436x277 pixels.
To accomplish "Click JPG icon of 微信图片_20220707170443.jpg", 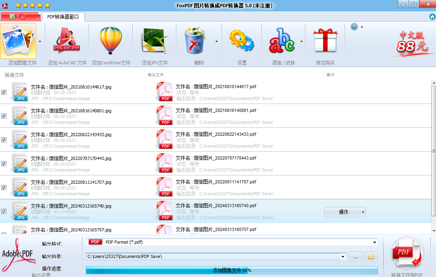I will (x=20, y=164).
